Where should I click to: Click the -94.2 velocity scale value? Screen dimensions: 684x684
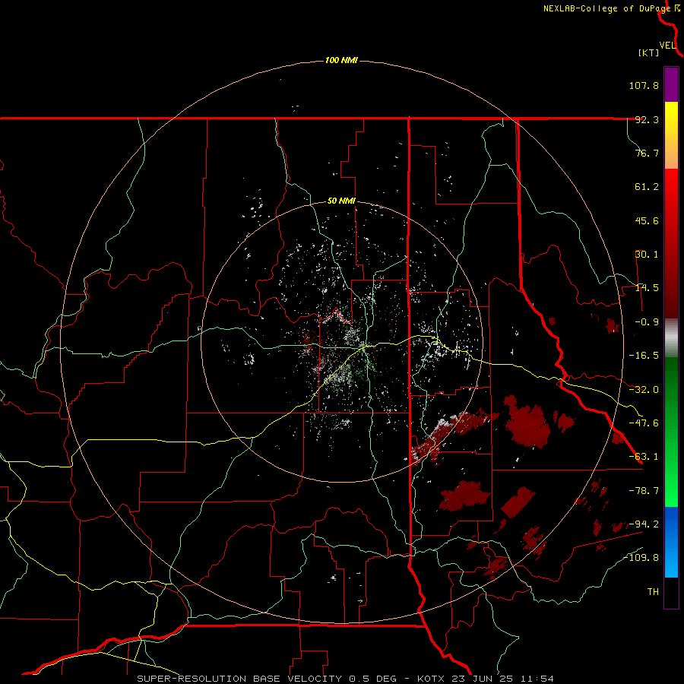point(644,524)
